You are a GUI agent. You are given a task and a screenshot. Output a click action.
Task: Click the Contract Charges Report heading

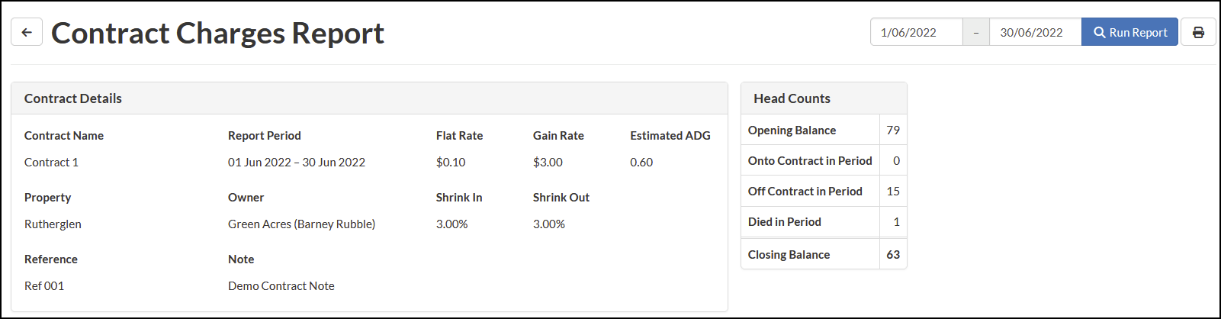click(217, 33)
